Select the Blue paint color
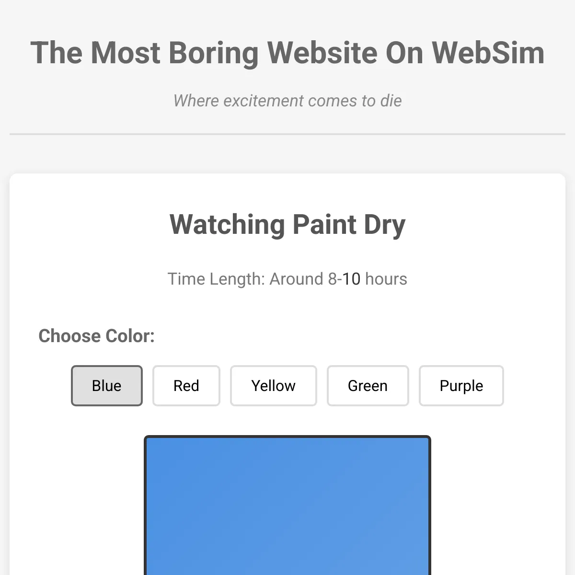 tap(107, 386)
